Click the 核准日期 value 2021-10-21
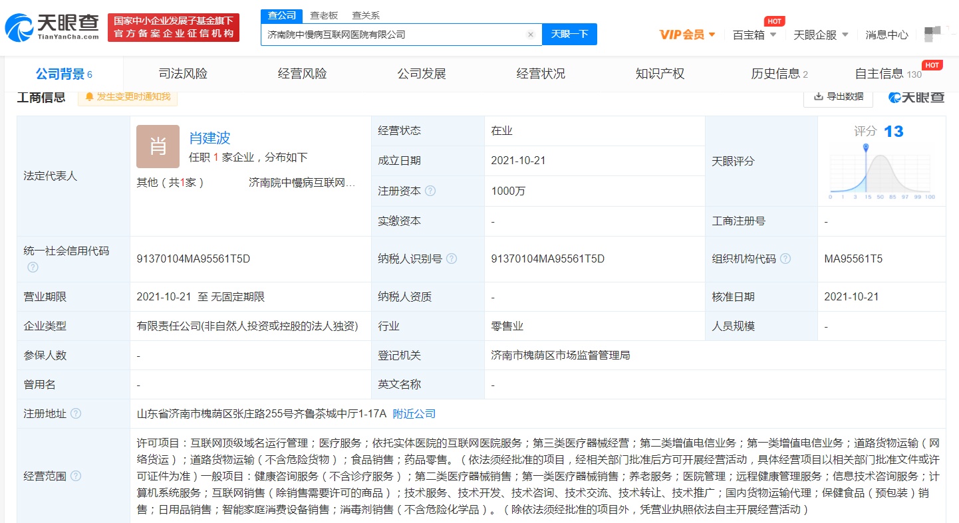The width and height of the screenshot is (959, 523). click(851, 296)
